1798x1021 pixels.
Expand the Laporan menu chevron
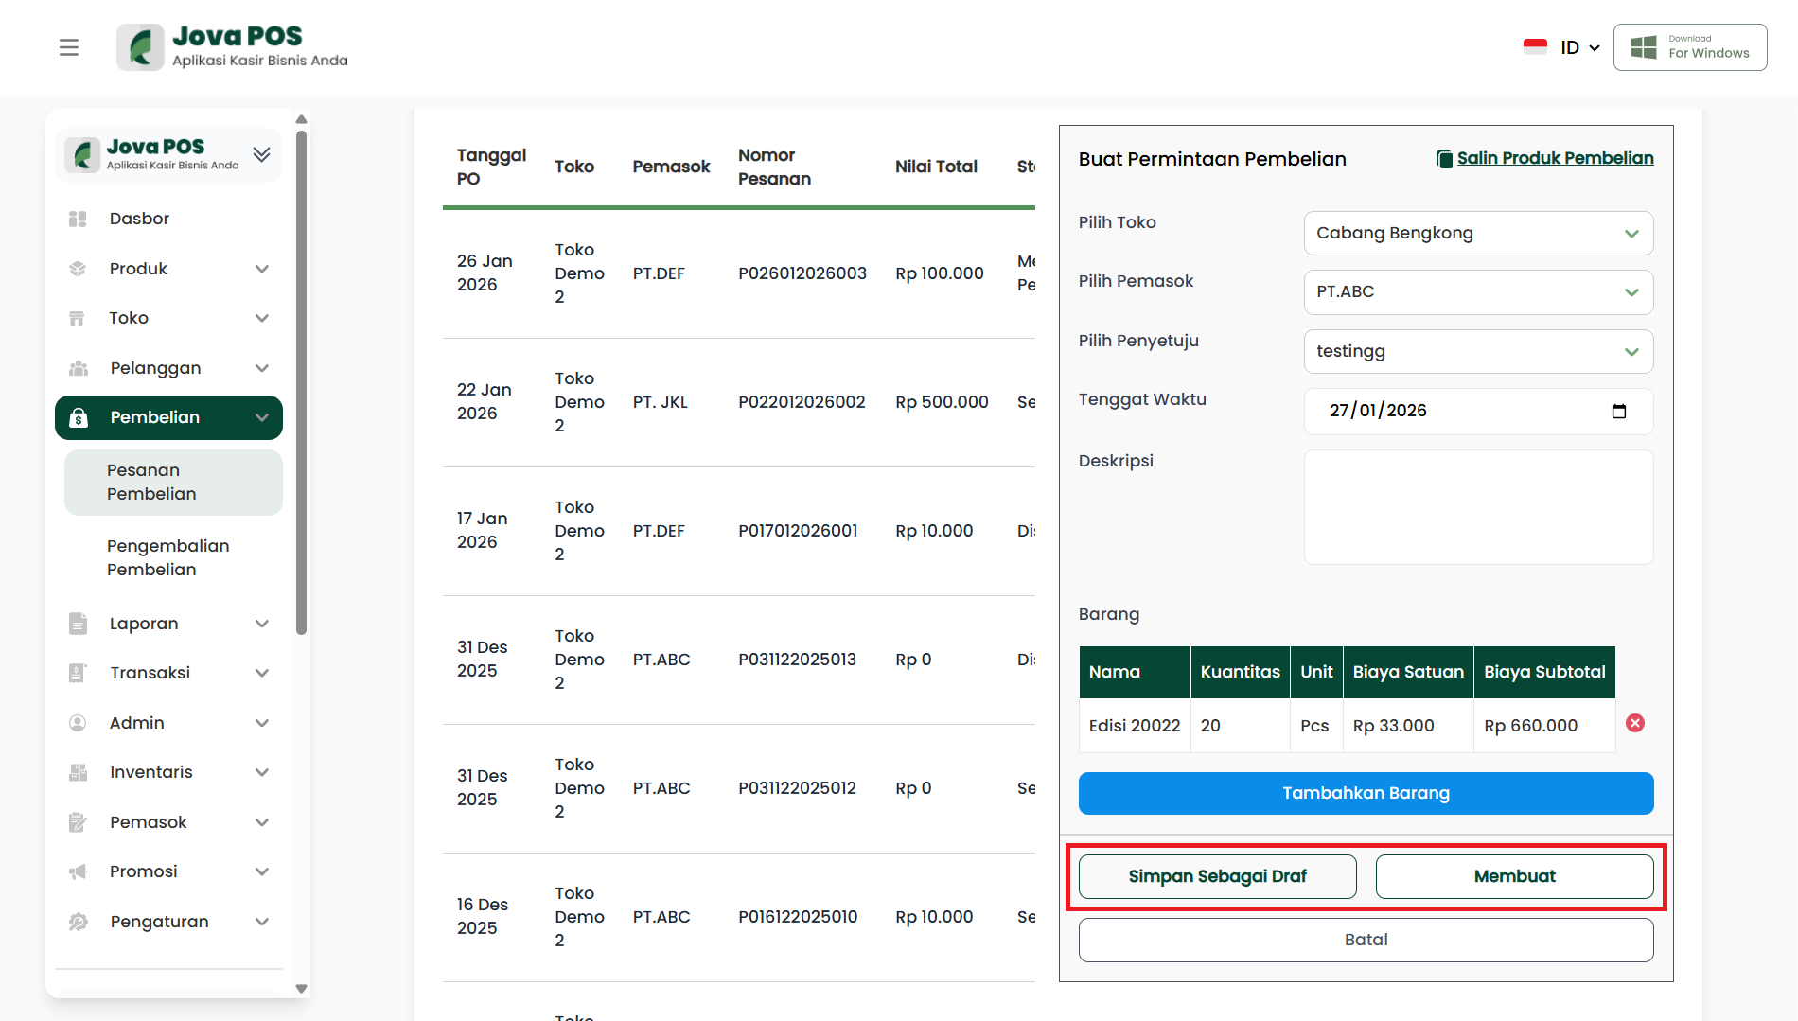tap(262, 624)
